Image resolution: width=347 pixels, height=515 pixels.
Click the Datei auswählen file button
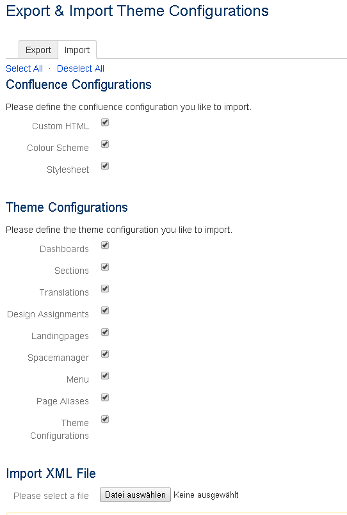(135, 495)
